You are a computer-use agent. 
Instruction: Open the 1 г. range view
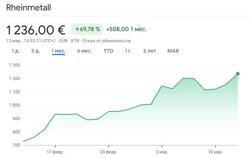pos(128,51)
